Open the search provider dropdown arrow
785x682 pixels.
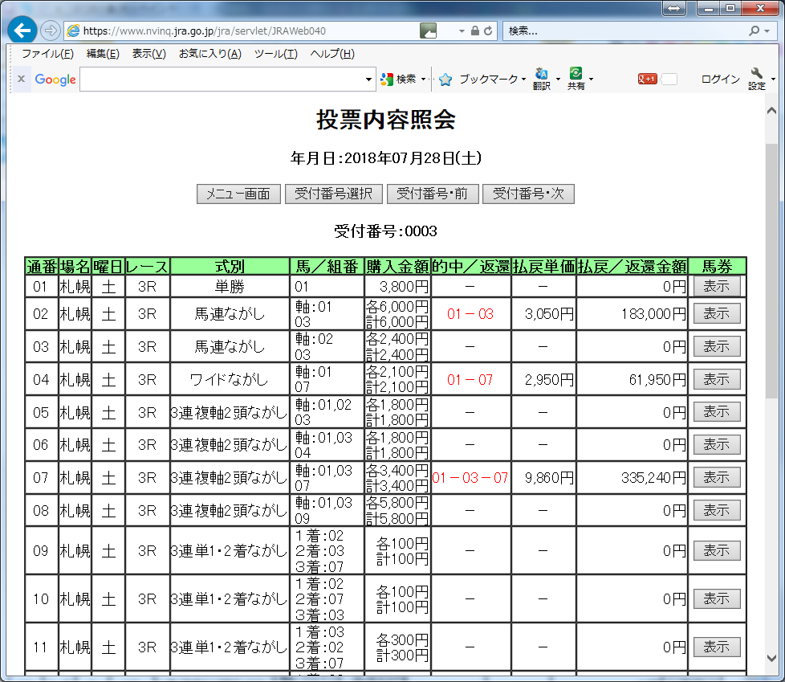767,31
